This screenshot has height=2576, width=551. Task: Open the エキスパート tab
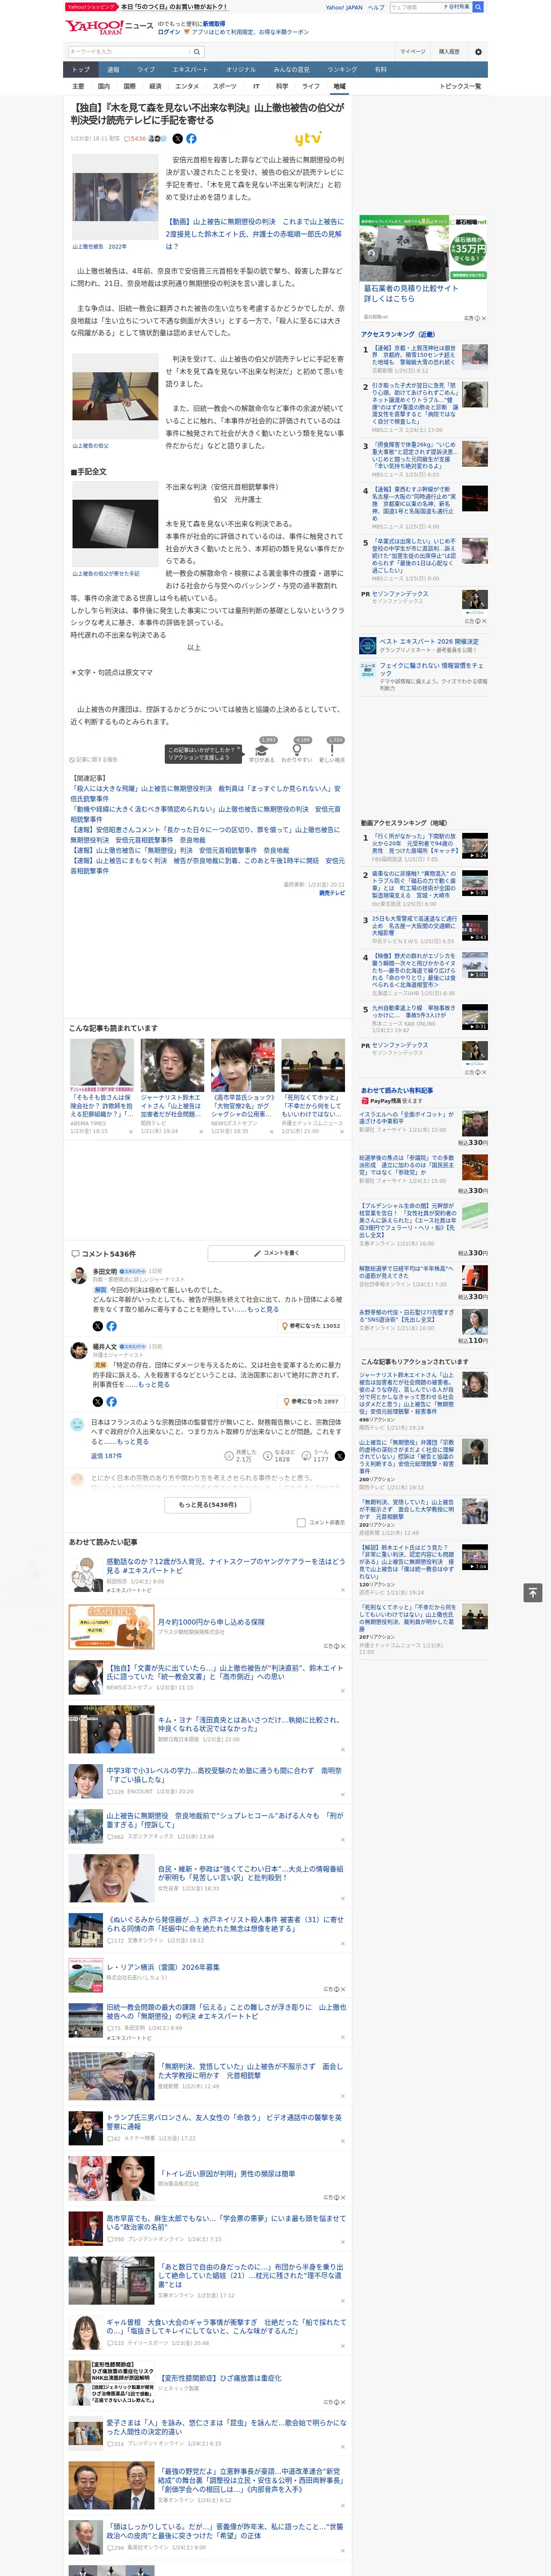[190, 69]
